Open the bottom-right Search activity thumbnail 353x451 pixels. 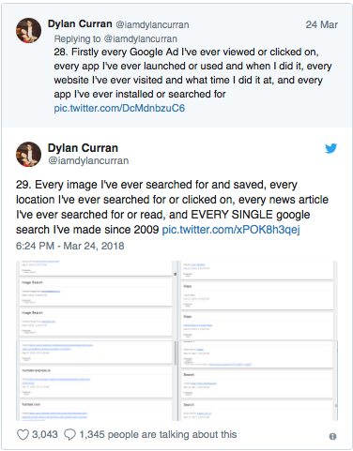pos(258,381)
